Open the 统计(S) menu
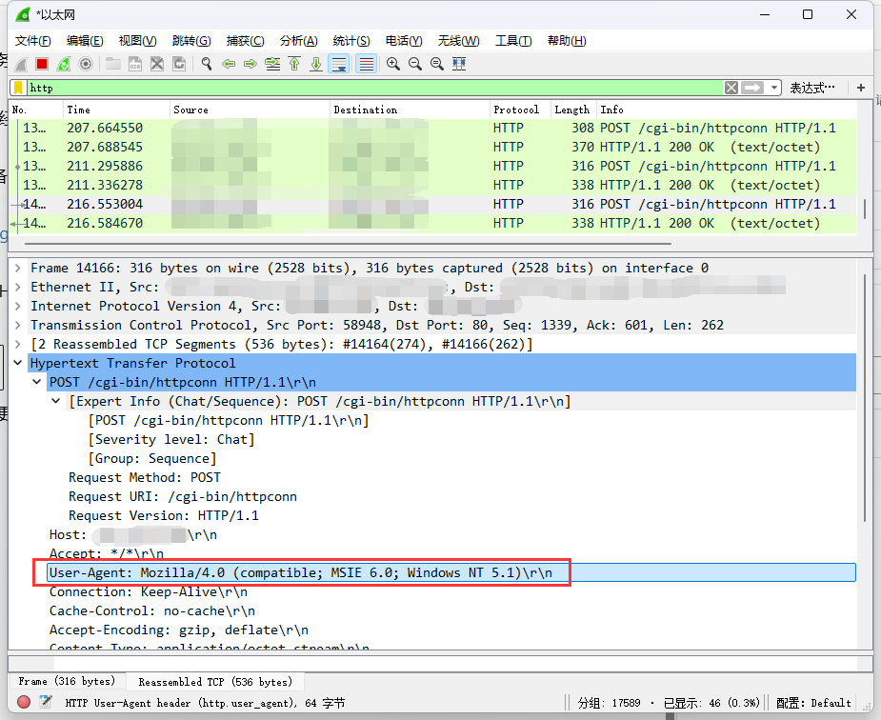 coord(350,41)
